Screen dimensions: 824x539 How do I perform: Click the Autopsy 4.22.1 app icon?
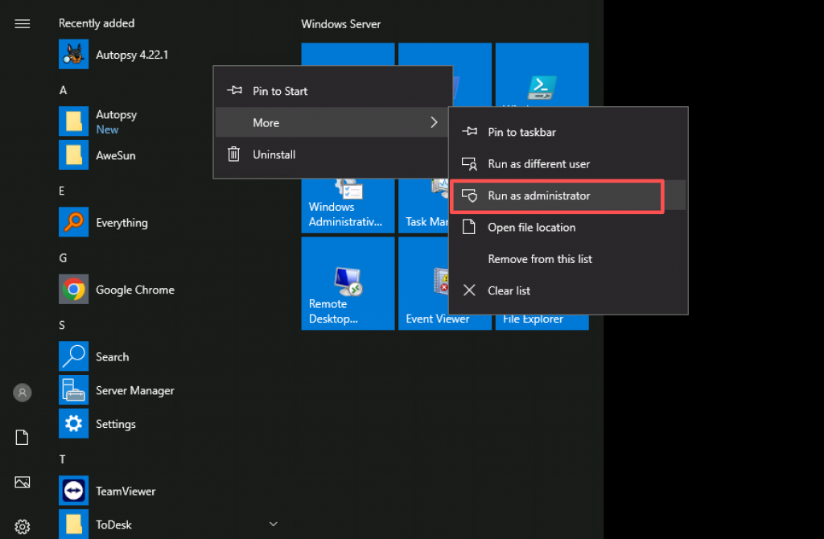73,55
